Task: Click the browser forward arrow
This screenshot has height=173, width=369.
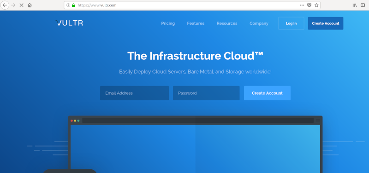Action: (x=13, y=5)
